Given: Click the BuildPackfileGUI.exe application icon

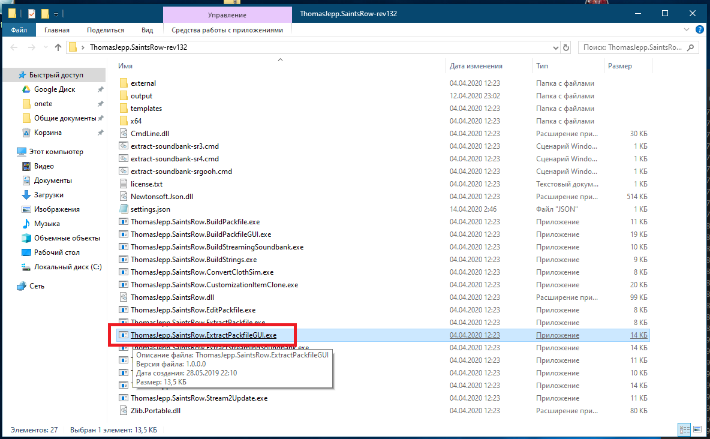Looking at the screenshot, I should [123, 234].
